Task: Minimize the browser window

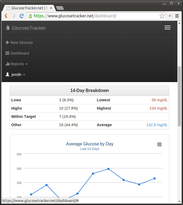Action: point(165,3)
